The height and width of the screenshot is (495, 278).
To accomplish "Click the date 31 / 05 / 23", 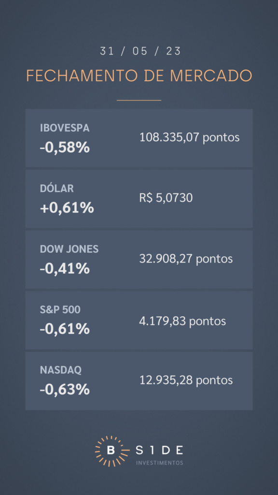I will pos(140,51).
